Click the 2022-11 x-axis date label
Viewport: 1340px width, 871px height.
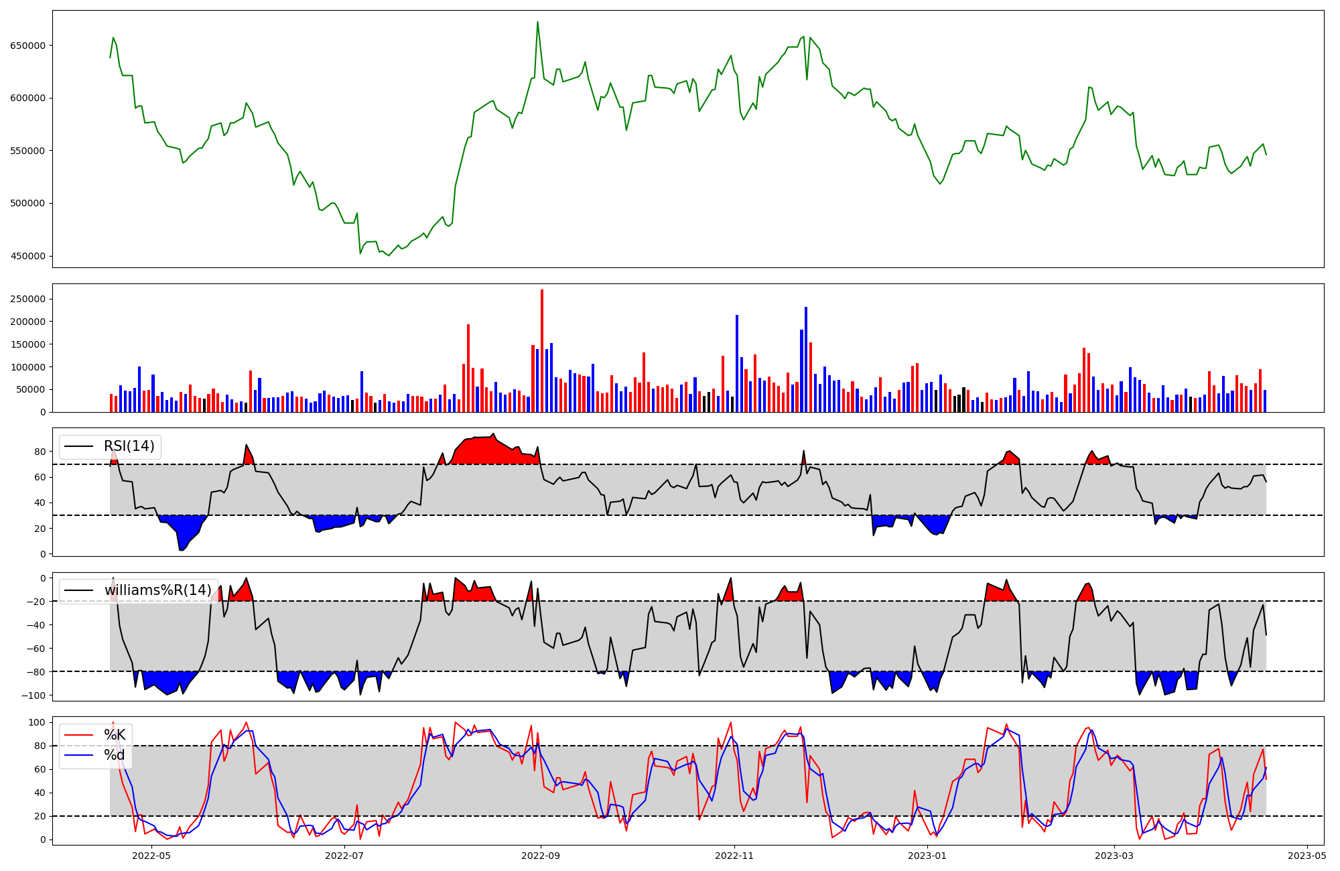(734, 856)
